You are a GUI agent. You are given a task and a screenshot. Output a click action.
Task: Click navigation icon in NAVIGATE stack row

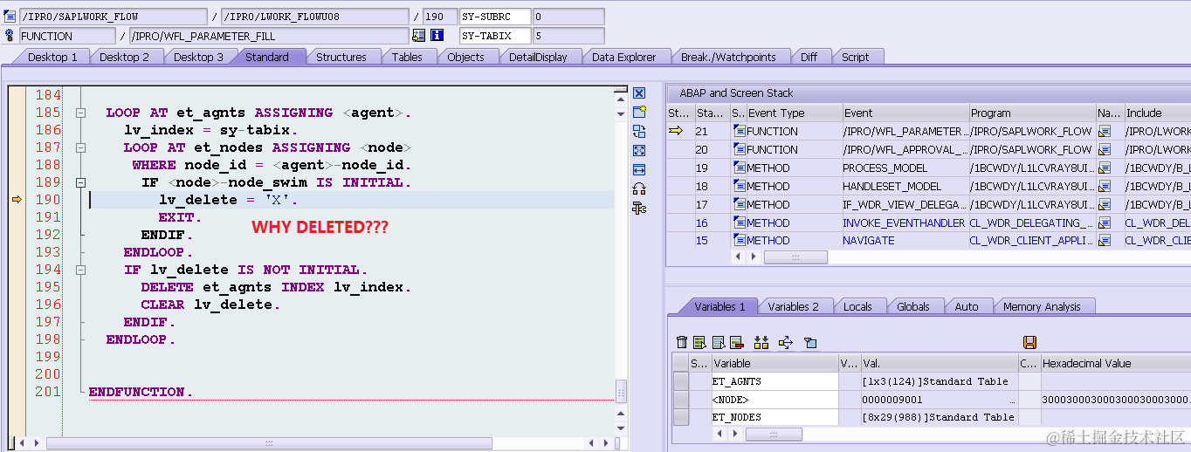(x=1104, y=240)
